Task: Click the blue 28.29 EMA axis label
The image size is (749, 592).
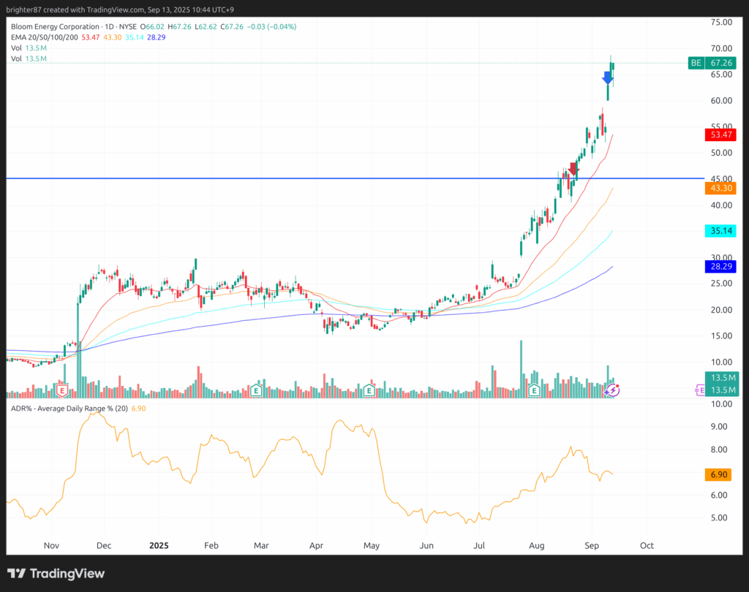Action: click(x=720, y=266)
